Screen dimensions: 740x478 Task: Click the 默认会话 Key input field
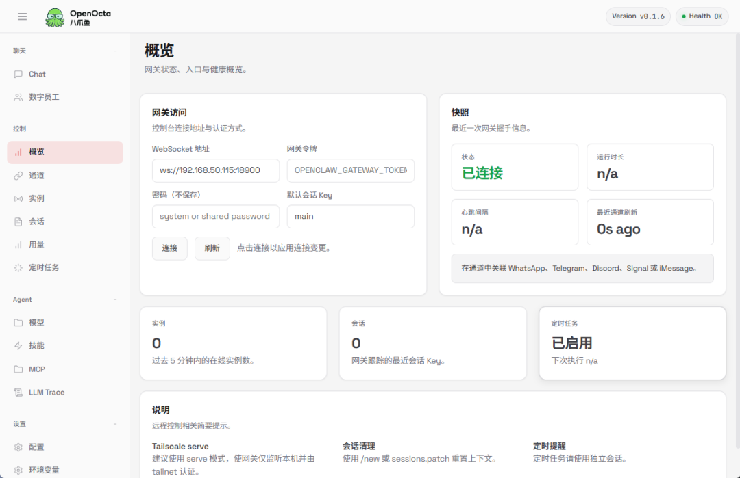pyautogui.click(x=350, y=216)
